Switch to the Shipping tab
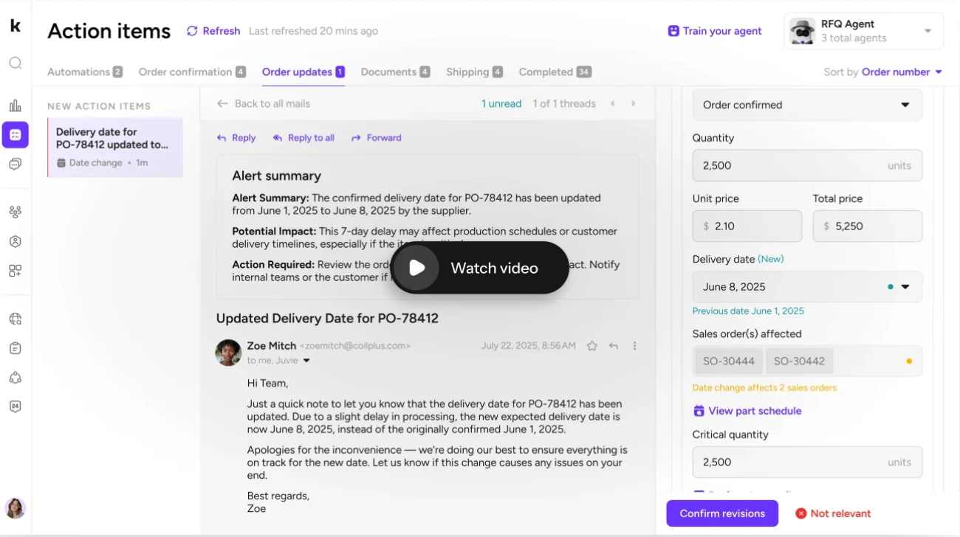This screenshot has width=960, height=537. click(473, 72)
